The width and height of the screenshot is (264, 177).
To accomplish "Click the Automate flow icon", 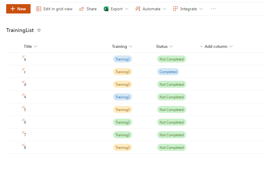I will tap(138, 9).
